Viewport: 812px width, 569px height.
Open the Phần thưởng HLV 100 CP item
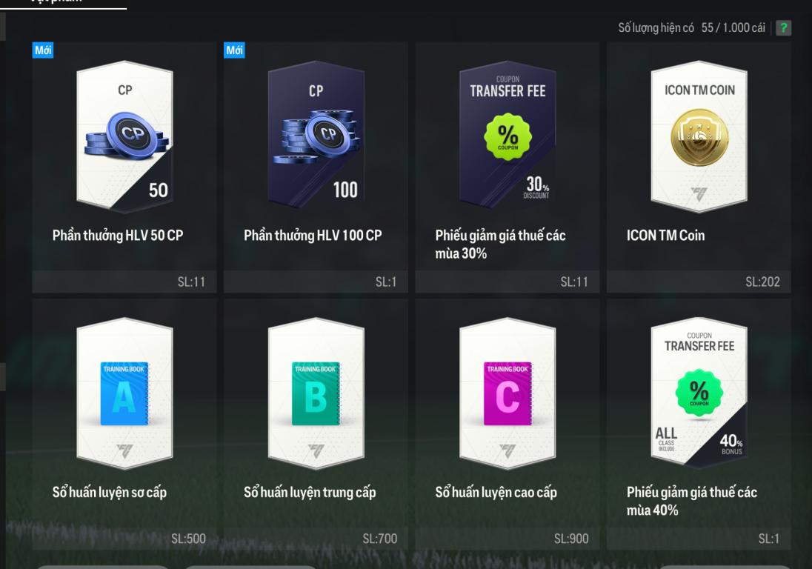pos(313,236)
